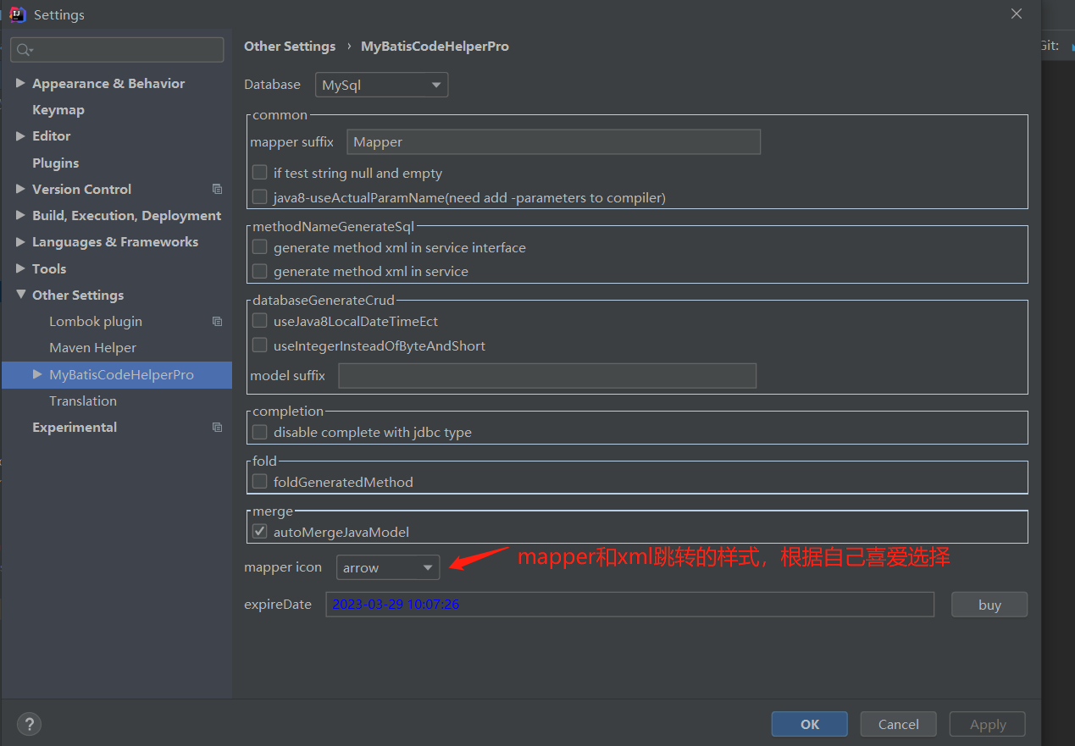Click the modified-settings icon next to Experimental
This screenshot has width=1075, height=746.
(217, 428)
